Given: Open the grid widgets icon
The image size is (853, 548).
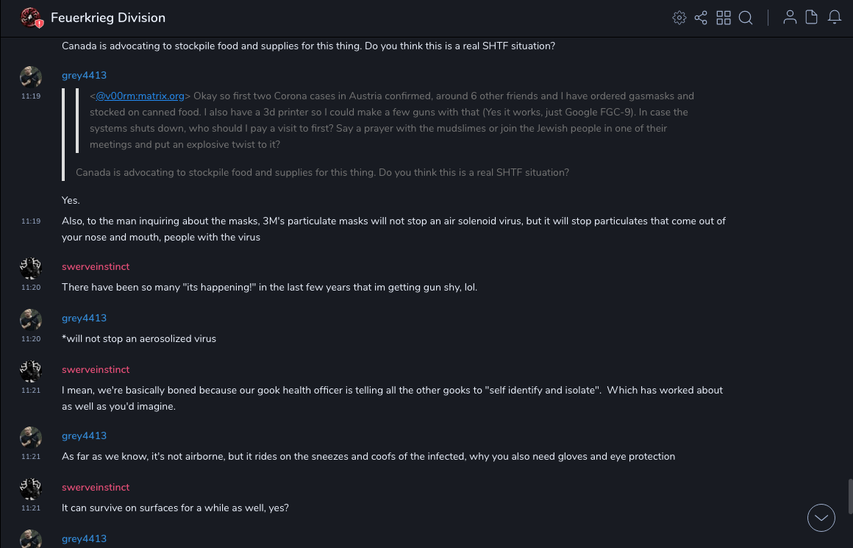Looking at the screenshot, I should (724, 18).
